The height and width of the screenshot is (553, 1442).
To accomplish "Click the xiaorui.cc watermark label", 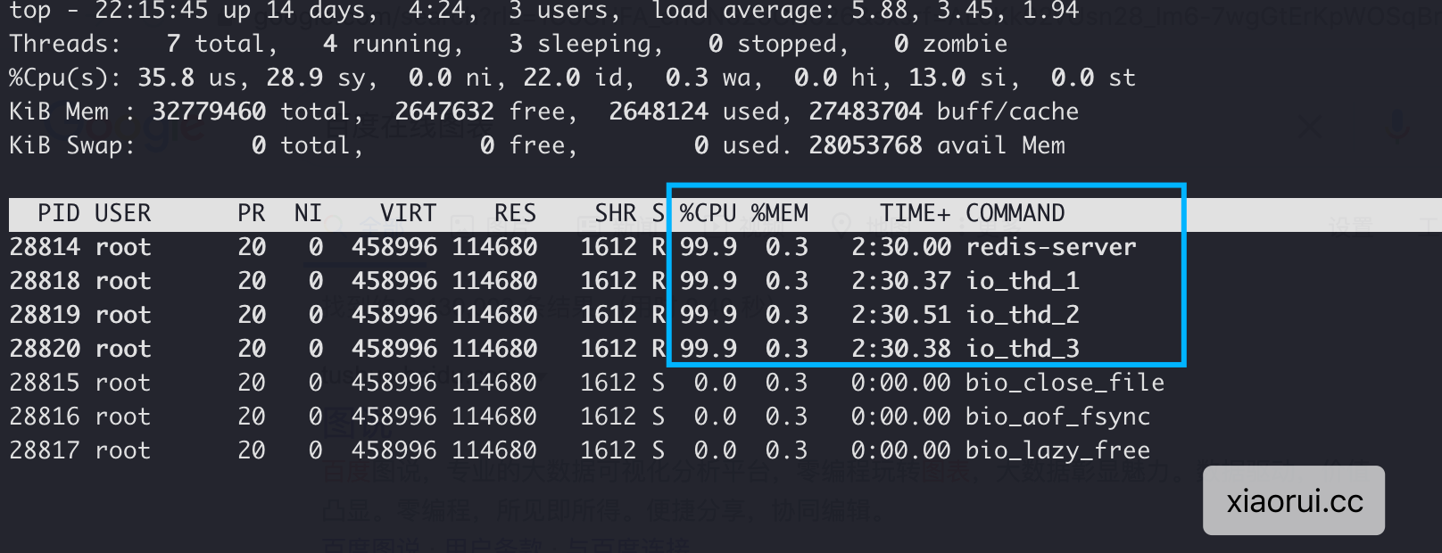I will point(1294,501).
